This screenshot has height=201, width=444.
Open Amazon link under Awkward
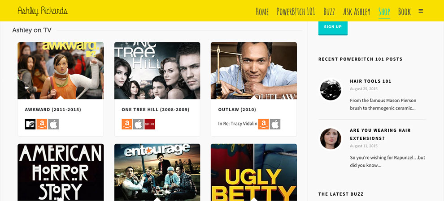pos(42,124)
